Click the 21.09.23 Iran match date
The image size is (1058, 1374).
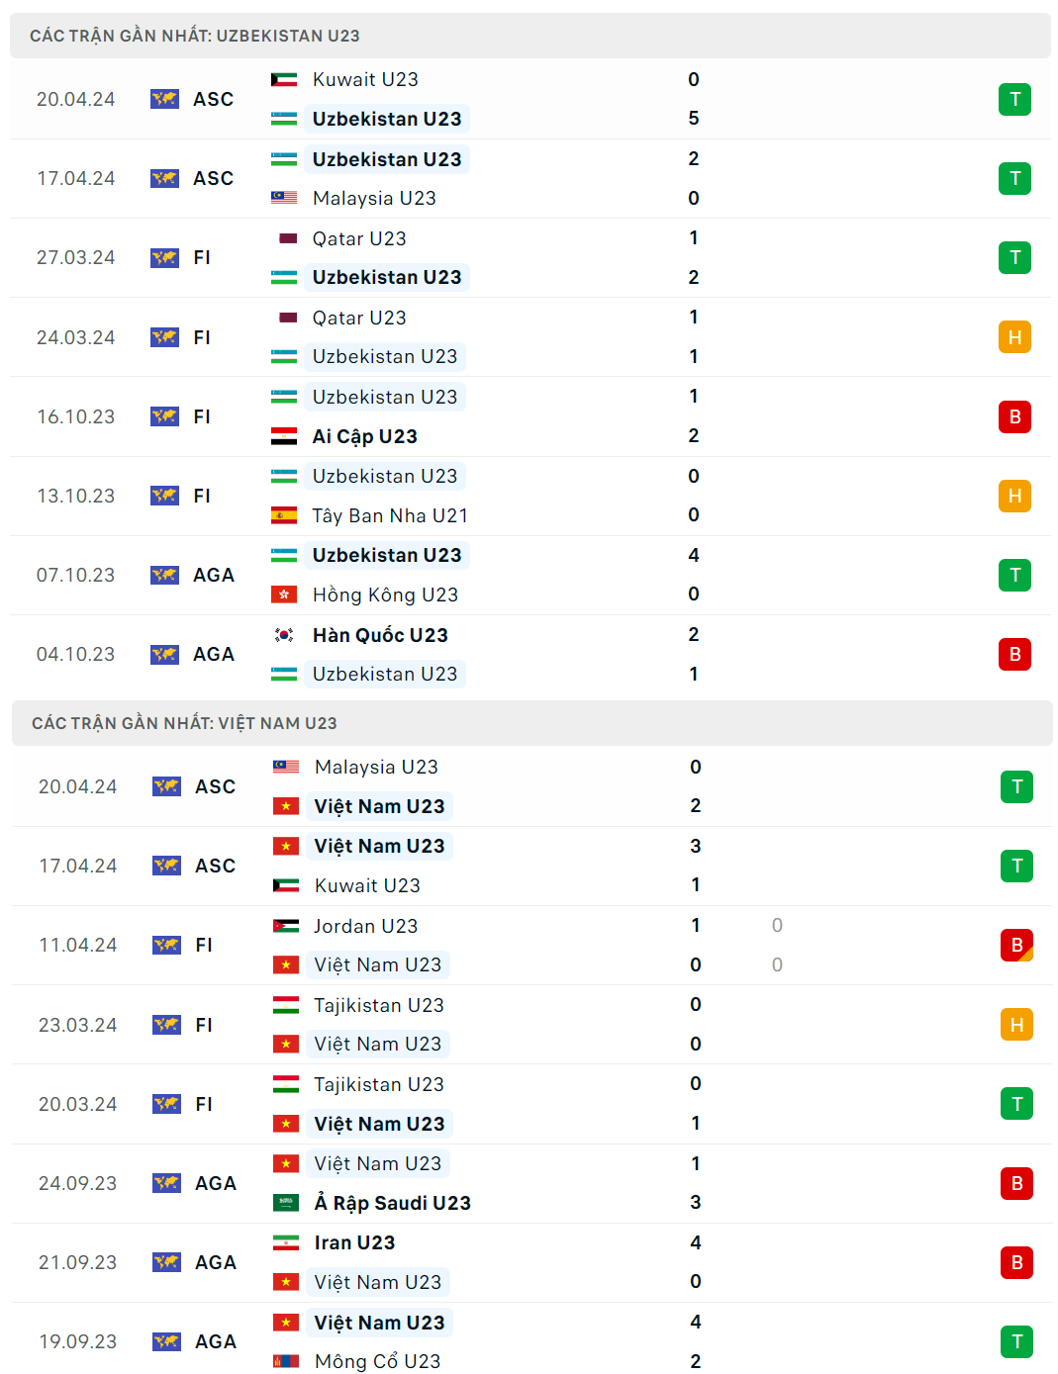(x=77, y=1262)
